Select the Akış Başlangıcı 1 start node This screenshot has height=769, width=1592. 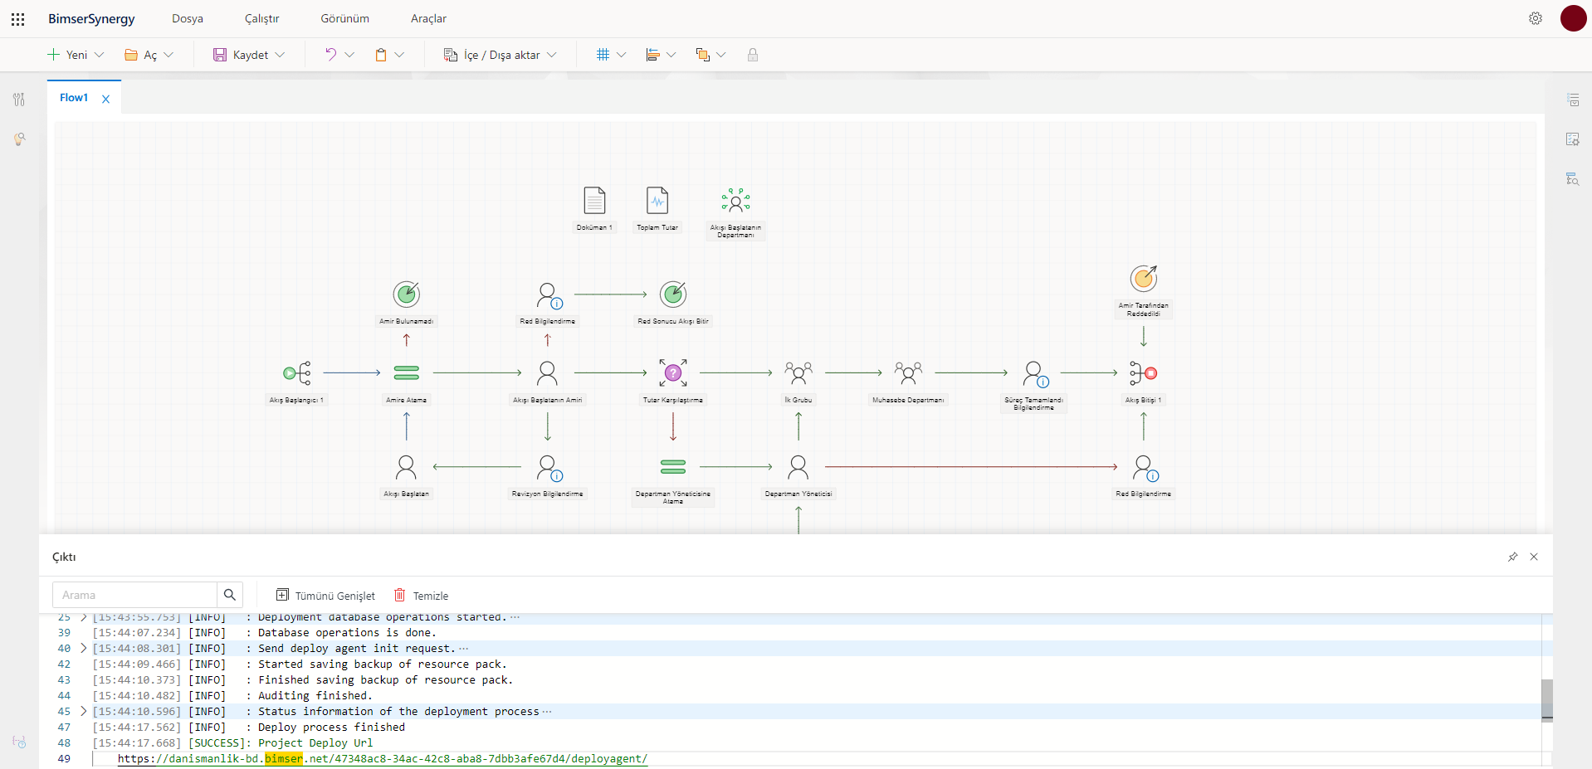pyautogui.click(x=297, y=373)
